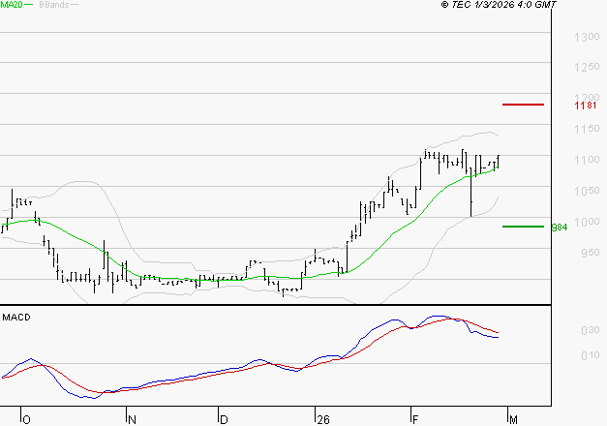Viewport: 607px width, 426px height.
Task: Click the 1300 price axis label
Action: [x=587, y=37]
